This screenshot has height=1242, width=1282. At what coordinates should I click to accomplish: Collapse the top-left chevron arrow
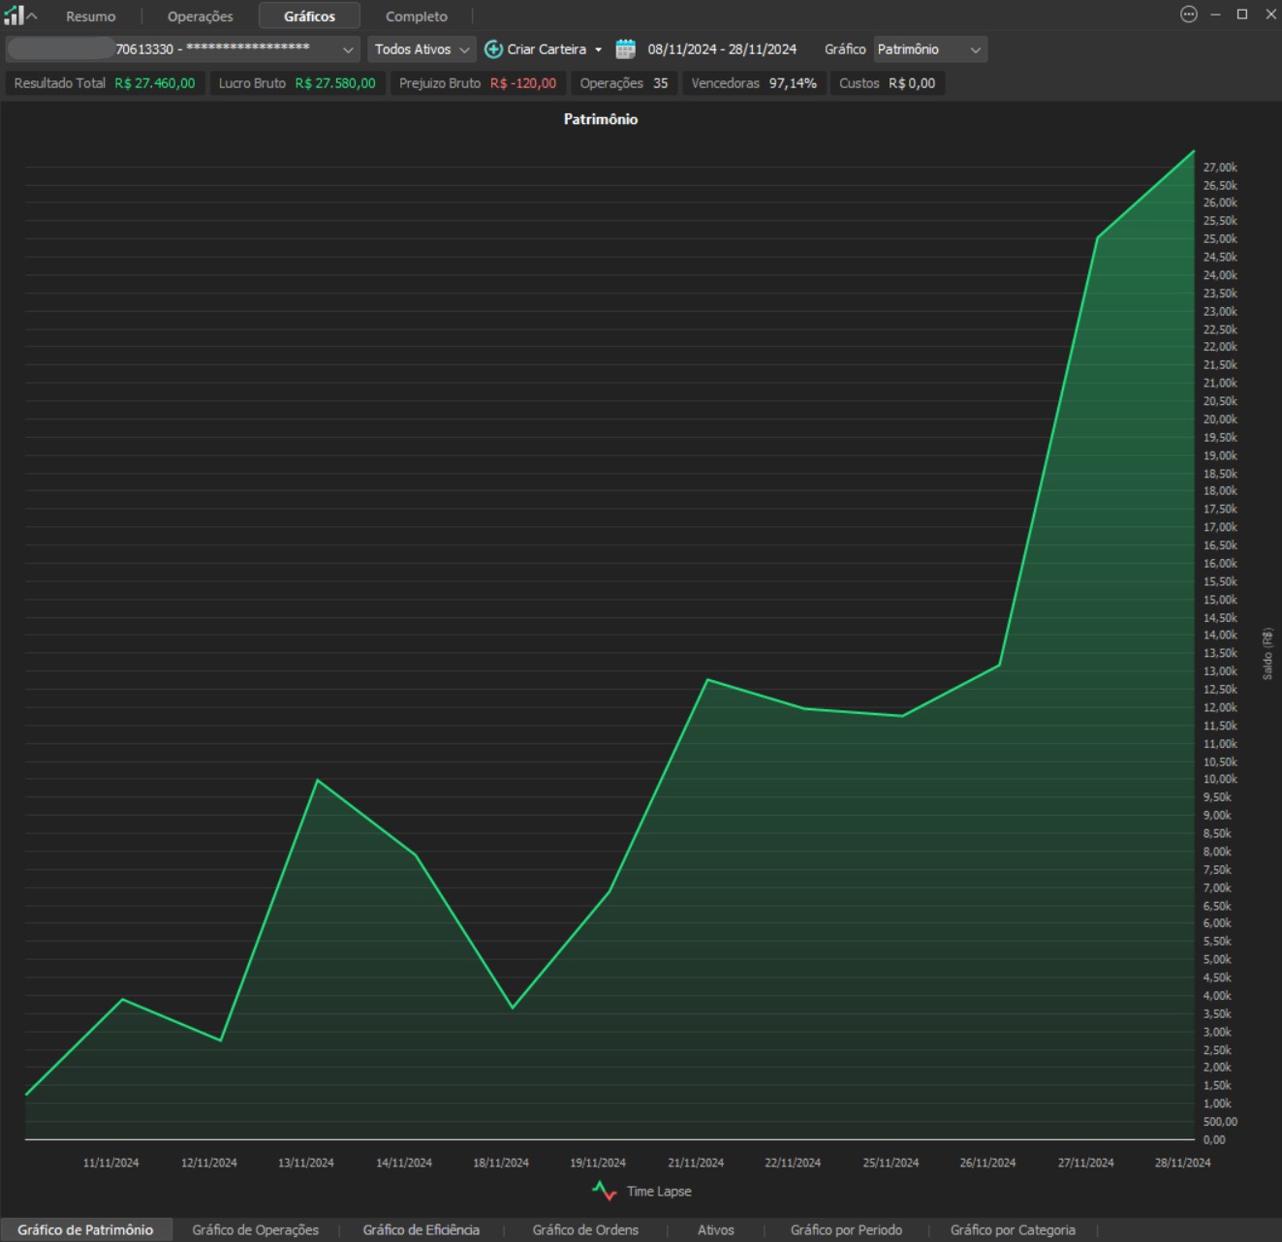click(32, 16)
